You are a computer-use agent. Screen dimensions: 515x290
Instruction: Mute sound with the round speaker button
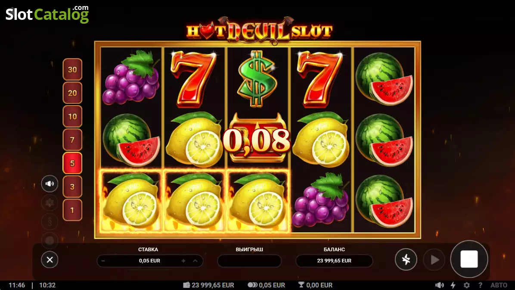coord(50,184)
